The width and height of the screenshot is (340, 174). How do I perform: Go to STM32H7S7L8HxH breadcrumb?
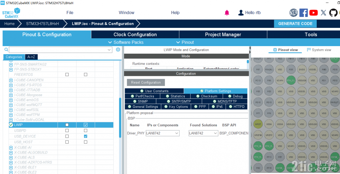[x=42, y=24]
